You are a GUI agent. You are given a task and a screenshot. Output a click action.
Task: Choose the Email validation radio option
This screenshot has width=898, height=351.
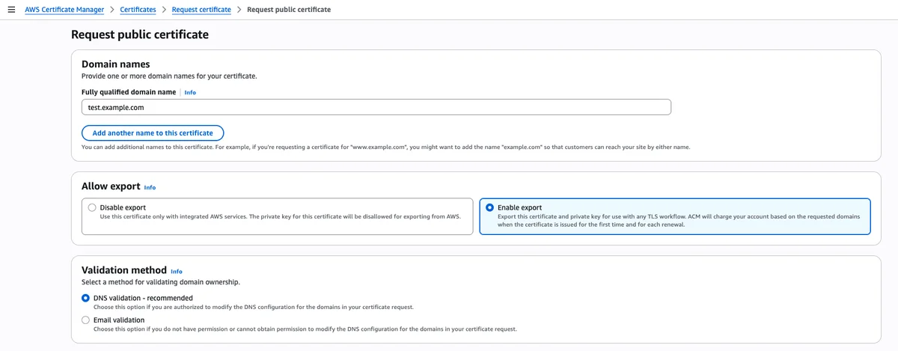[x=85, y=320]
